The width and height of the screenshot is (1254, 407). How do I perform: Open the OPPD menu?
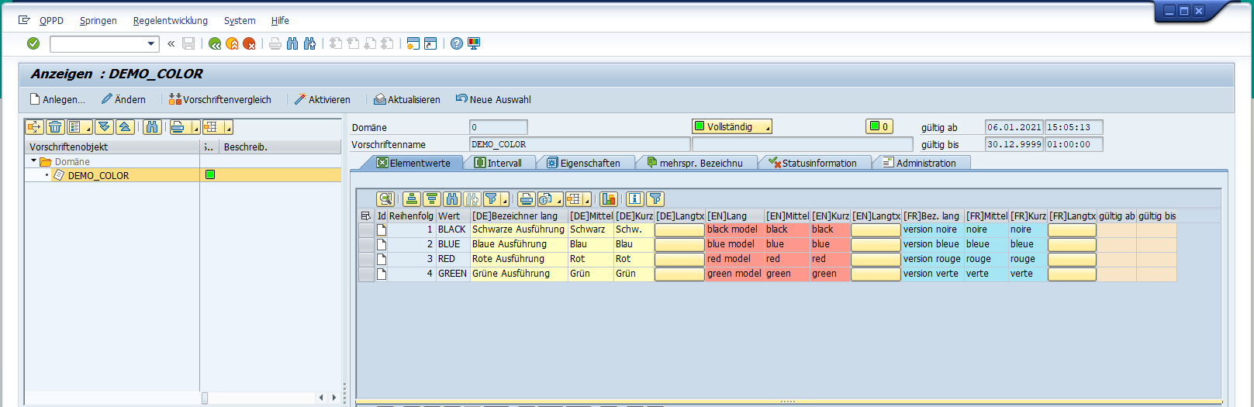click(51, 21)
